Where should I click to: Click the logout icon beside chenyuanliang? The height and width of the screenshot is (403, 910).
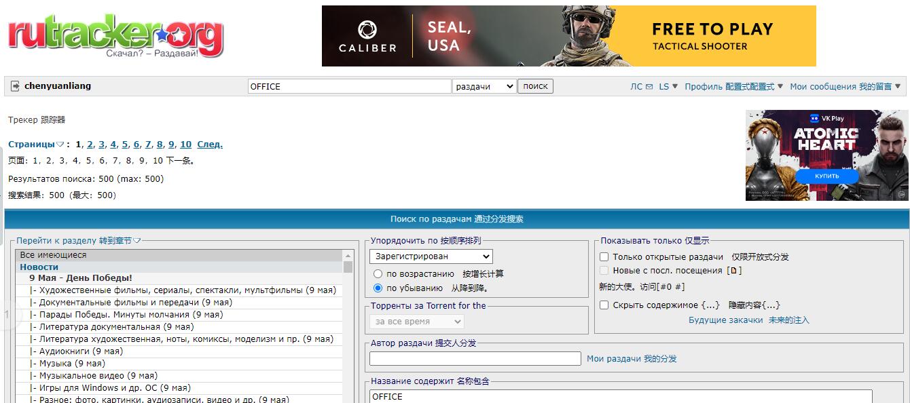(15, 85)
